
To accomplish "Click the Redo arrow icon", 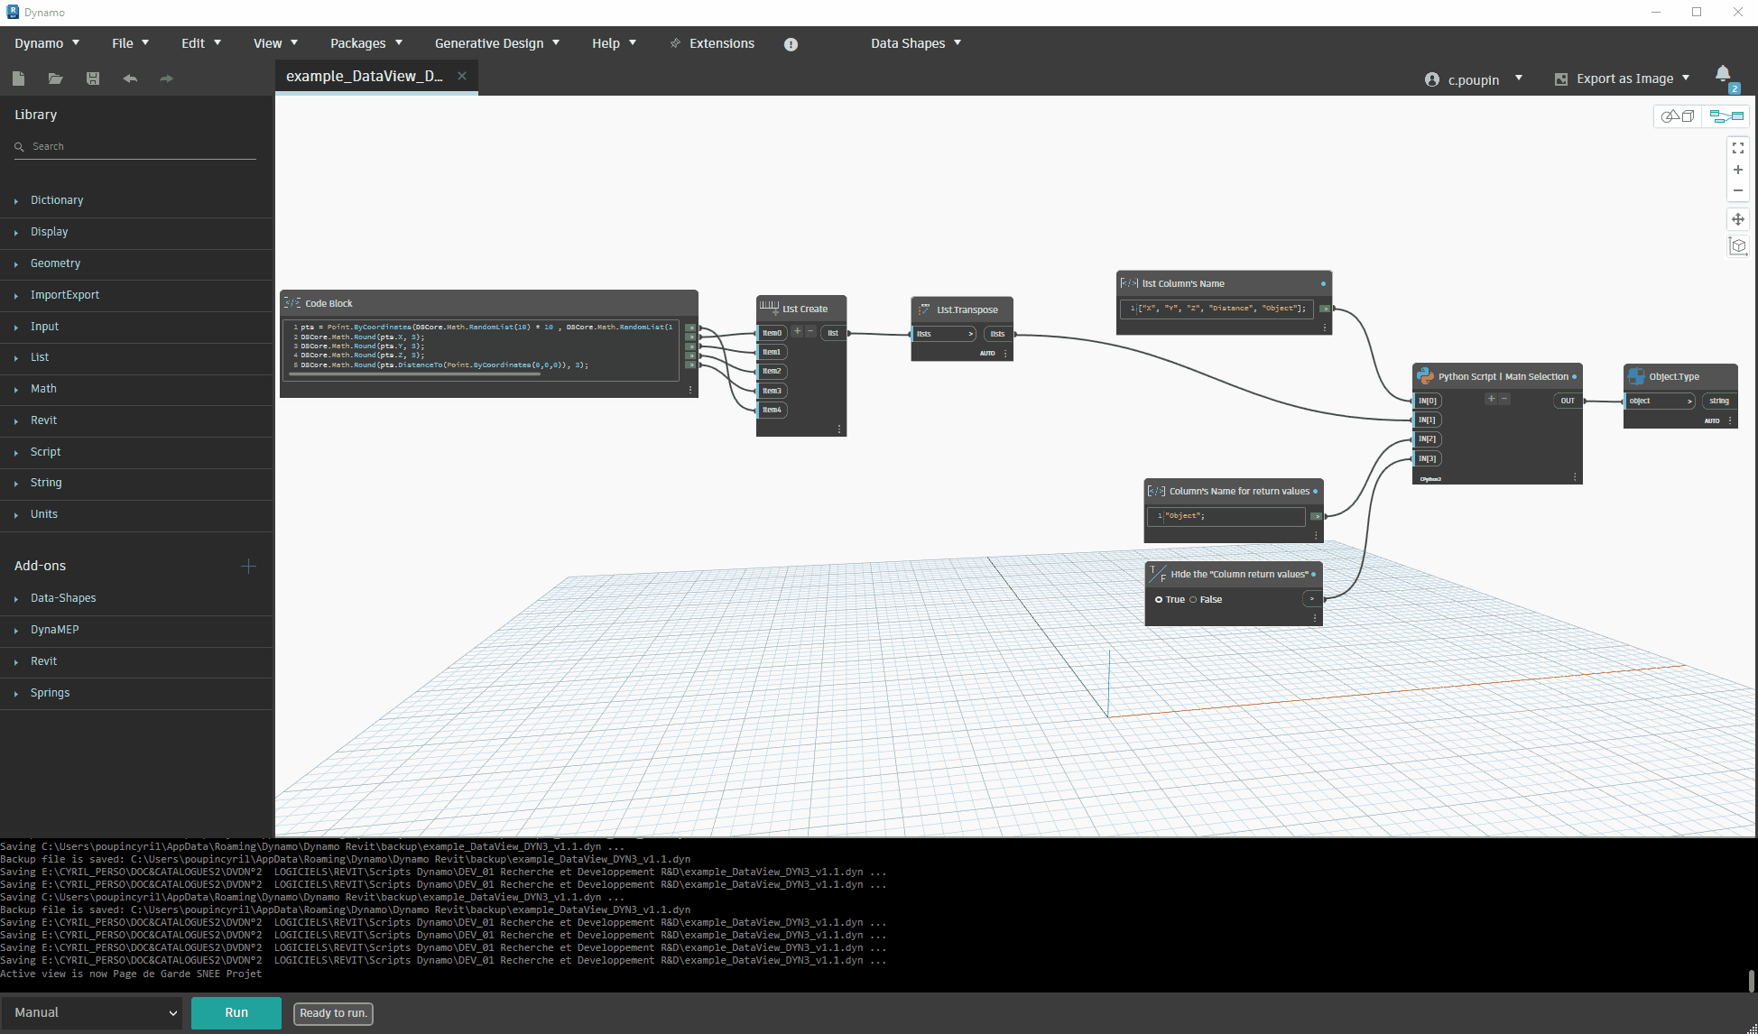I will click(166, 78).
